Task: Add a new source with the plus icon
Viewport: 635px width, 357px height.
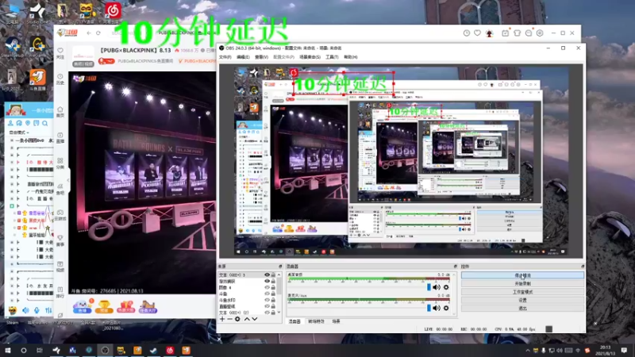Action: (222, 320)
